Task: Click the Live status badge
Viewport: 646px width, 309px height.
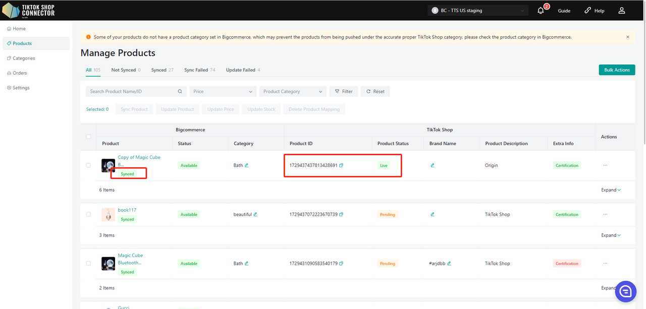Action: click(x=384, y=165)
